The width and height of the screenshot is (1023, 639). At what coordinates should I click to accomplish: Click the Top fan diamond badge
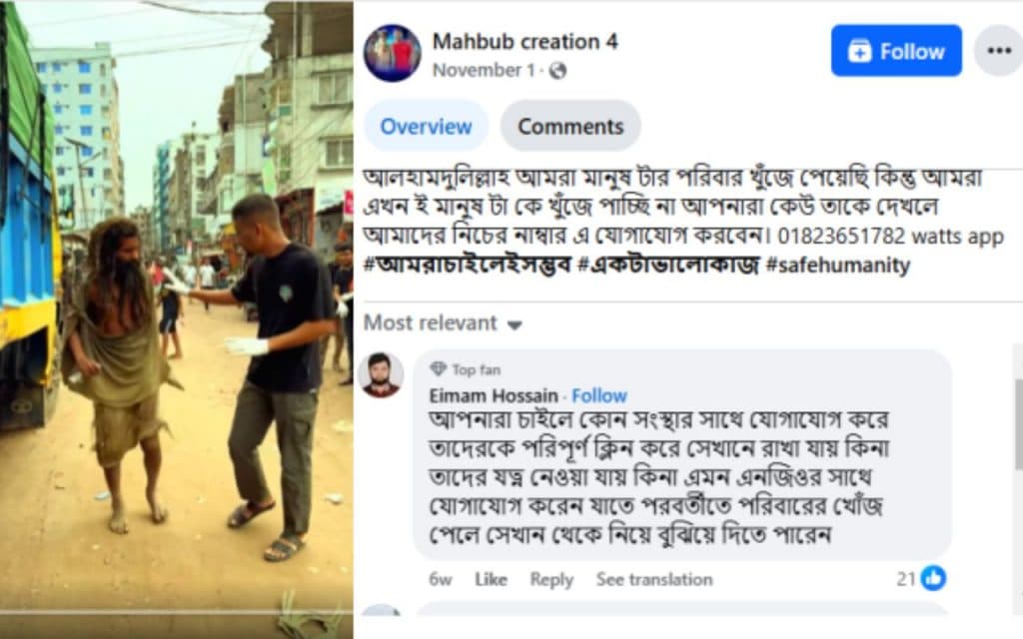[x=438, y=369]
